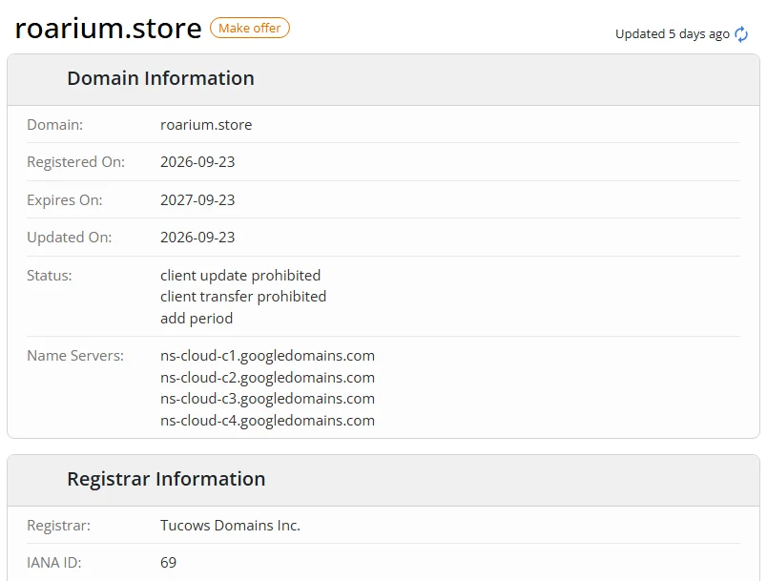
Task: Click the roarium.store page heading
Action: coord(108,29)
